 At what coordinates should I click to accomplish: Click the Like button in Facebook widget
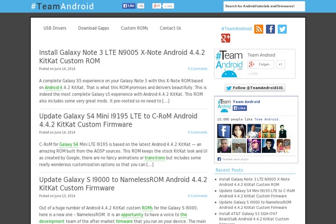[x=240, y=108]
